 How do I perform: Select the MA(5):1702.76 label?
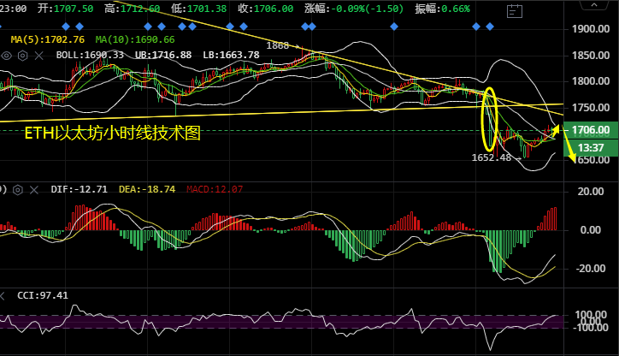pyautogui.click(x=47, y=39)
